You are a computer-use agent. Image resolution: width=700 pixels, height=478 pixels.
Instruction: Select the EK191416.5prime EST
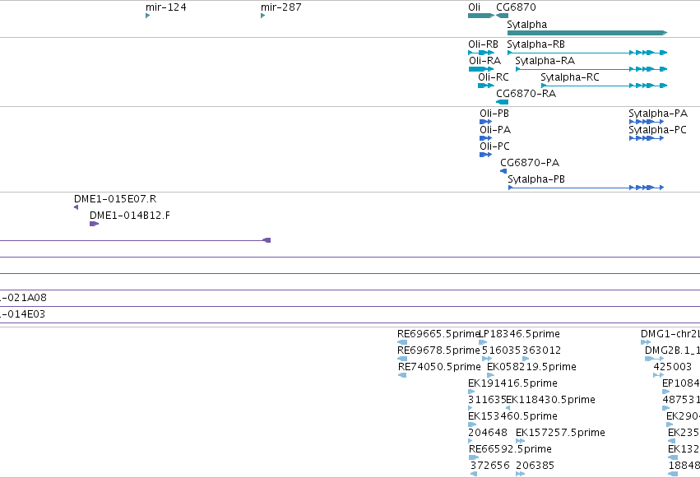(x=471, y=392)
